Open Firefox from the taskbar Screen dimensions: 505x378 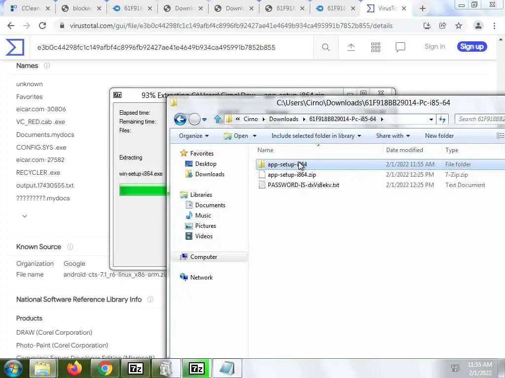(75, 368)
